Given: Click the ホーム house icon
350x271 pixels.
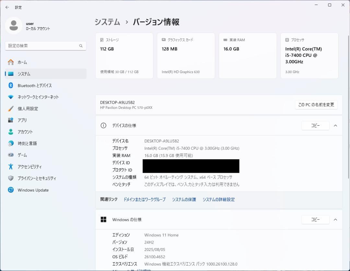Looking at the screenshot, I should pyautogui.click(x=11, y=62).
